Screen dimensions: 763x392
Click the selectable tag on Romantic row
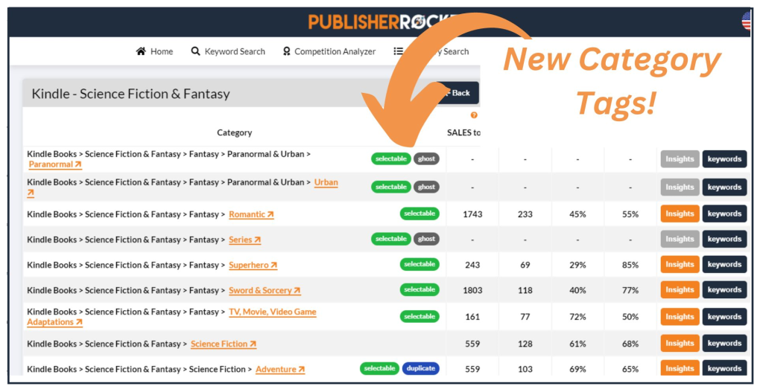pos(420,213)
